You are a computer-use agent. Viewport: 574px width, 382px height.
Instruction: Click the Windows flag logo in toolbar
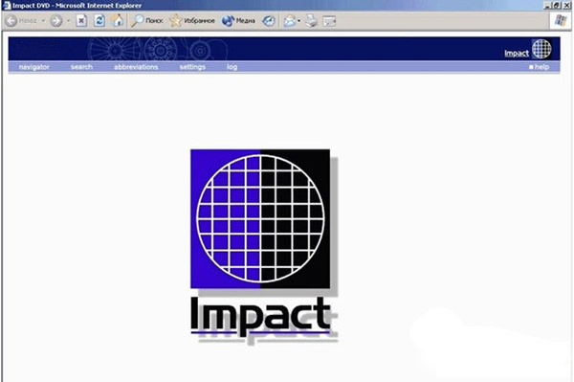[561, 21]
